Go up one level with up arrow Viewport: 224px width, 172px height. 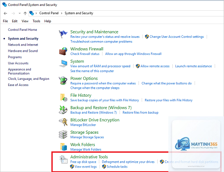click(x=25, y=13)
